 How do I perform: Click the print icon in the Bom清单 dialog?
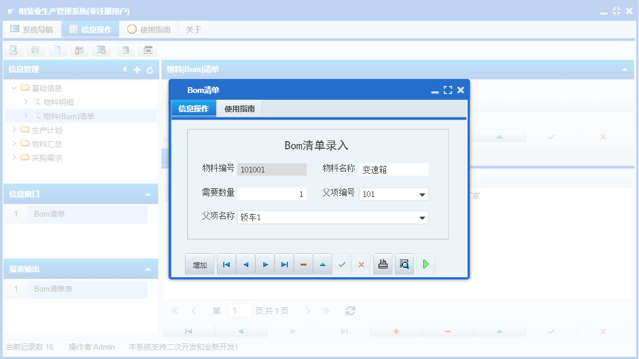click(x=382, y=264)
